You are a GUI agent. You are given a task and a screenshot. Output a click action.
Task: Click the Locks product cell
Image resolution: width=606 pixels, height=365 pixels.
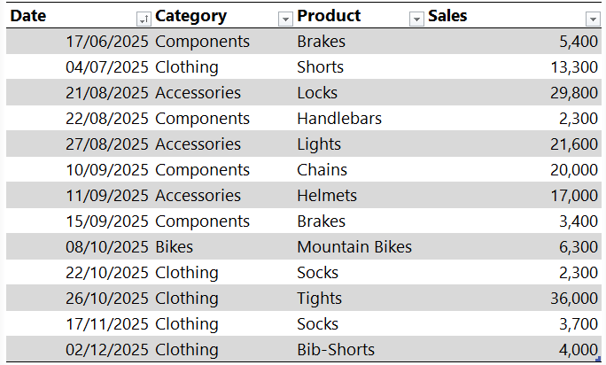317,93
